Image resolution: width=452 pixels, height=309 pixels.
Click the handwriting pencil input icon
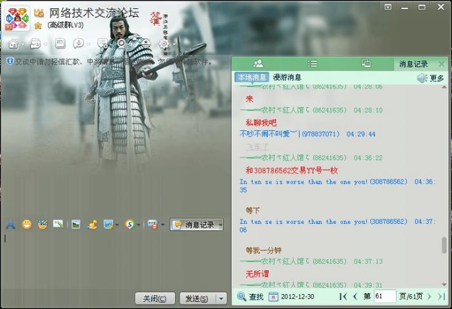click(x=58, y=224)
